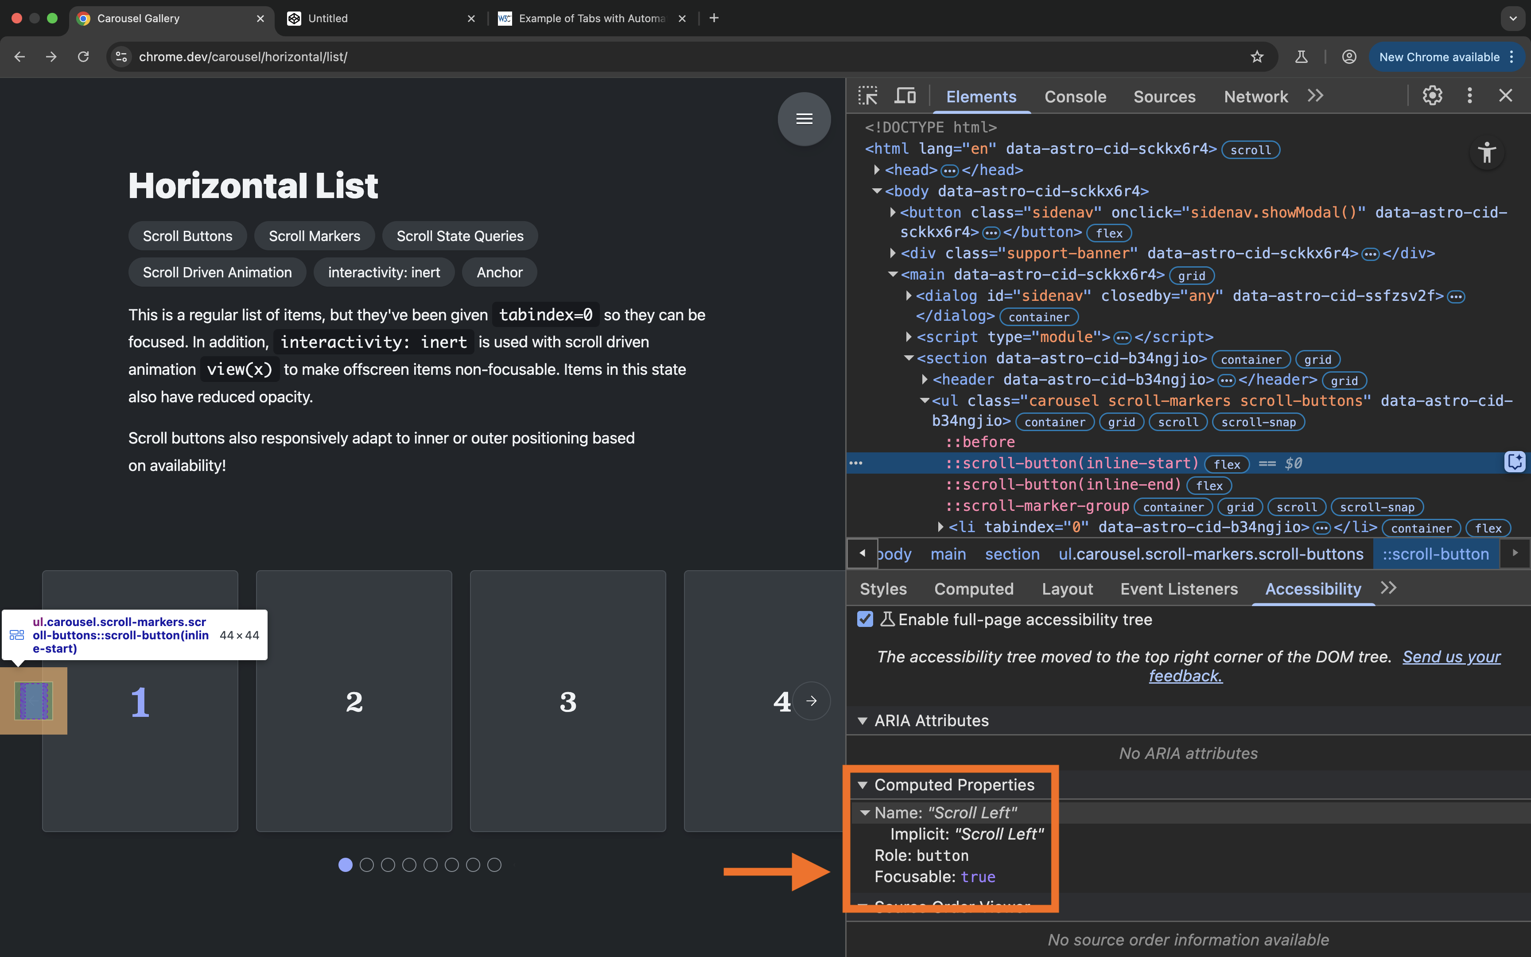Bookmark this page with the star icon
The width and height of the screenshot is (1531, 957).
pyautogui.click(x=1256, y=57)
